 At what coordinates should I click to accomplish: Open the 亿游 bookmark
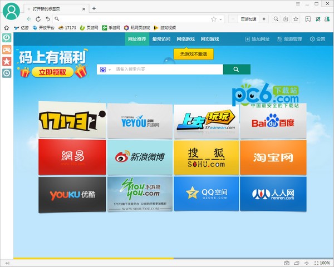21,28
